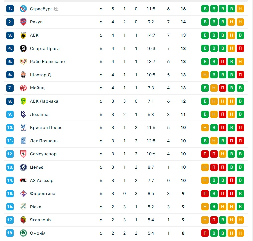Click the rank badge number 9
Viewport: 253px width, 241px height.
point(10,114)
